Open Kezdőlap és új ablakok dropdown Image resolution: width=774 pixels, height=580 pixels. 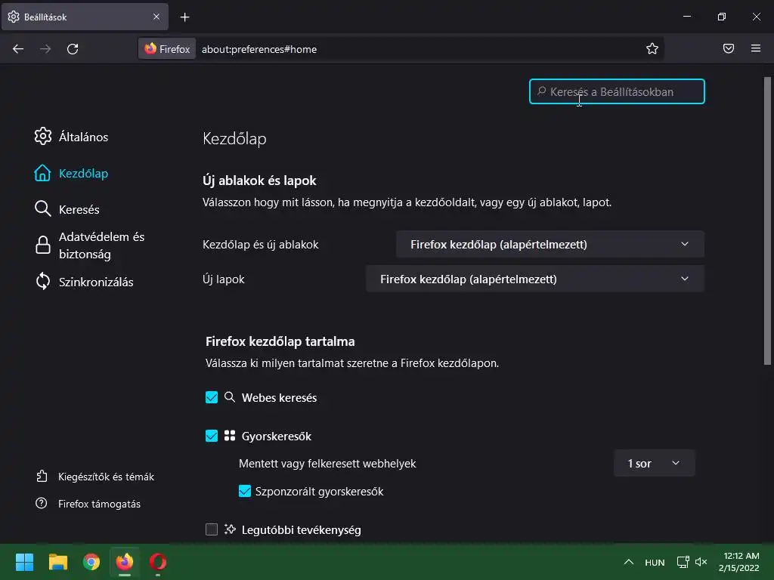point(550,244)
